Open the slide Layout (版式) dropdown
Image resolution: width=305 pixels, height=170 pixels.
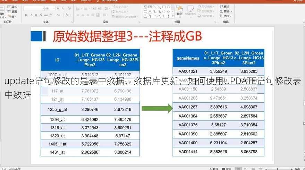coord(13,7)
